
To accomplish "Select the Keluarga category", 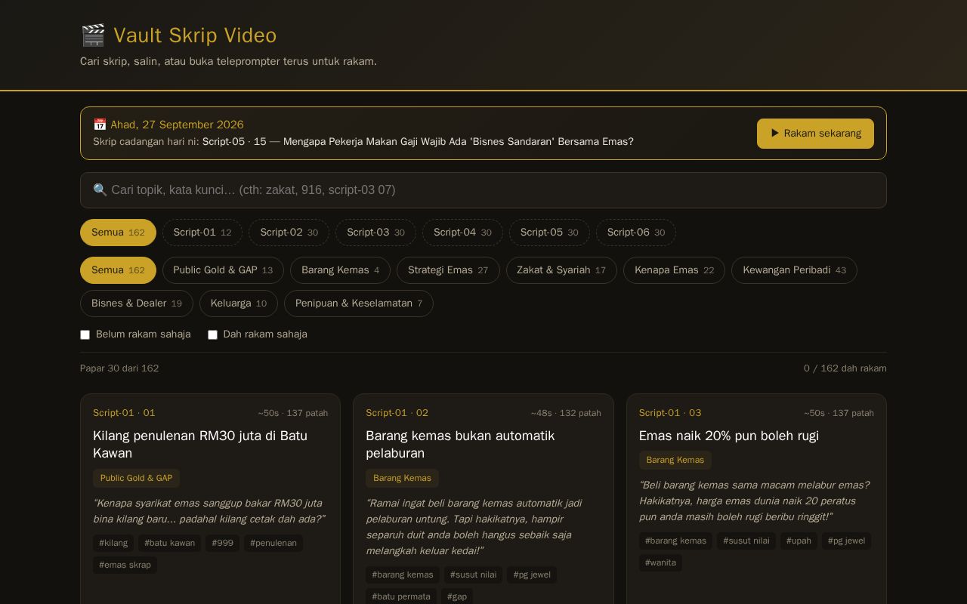I will coord(239,304).
